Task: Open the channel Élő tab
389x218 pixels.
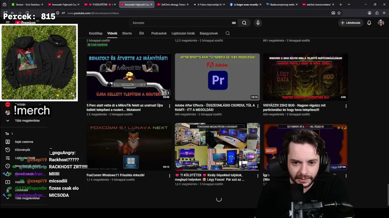Action: (142, 33)
